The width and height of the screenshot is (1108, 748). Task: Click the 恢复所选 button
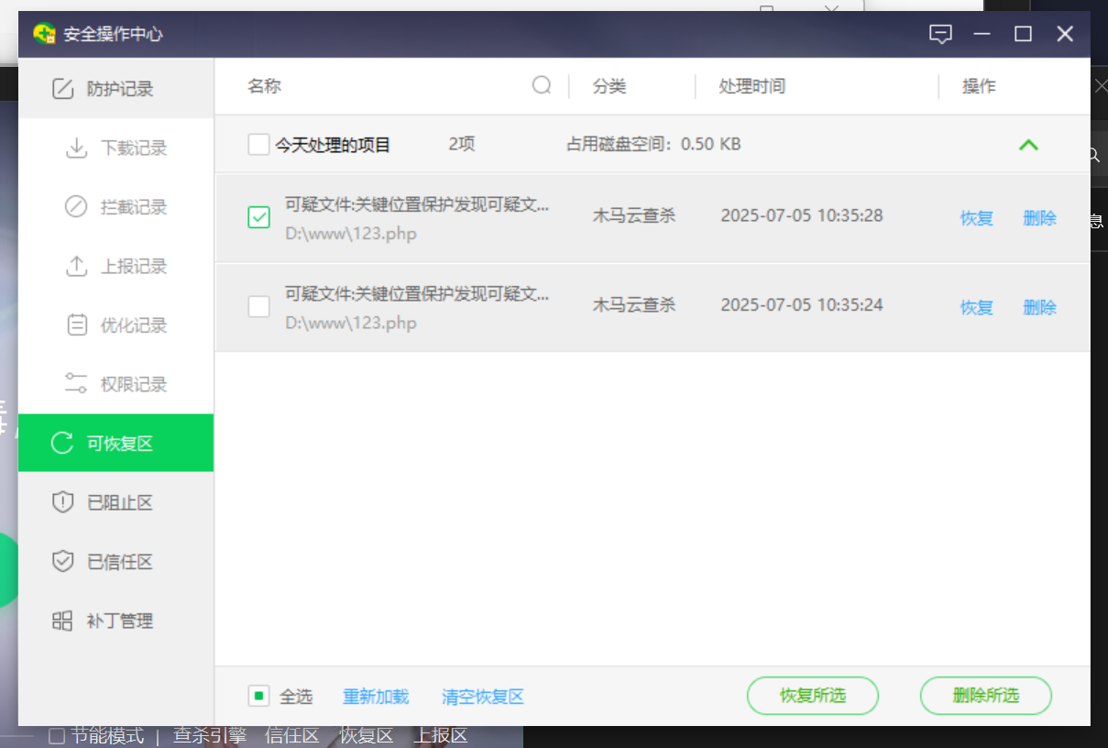coord(812,696)
